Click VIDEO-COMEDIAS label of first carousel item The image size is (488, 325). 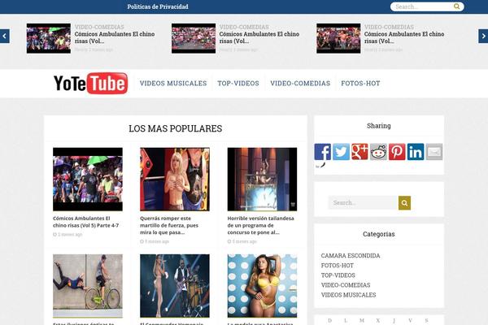point(99,27)
